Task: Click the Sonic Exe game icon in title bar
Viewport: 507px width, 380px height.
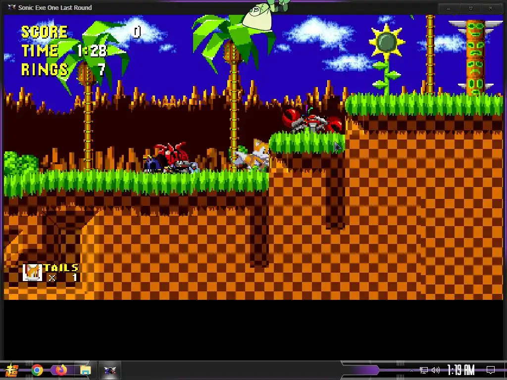Action: click(12, 7)
